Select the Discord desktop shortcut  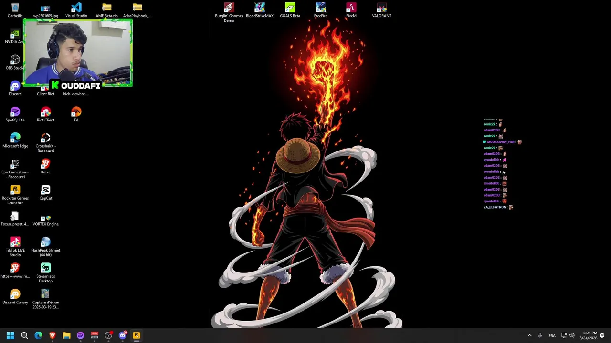click(15, 89)
